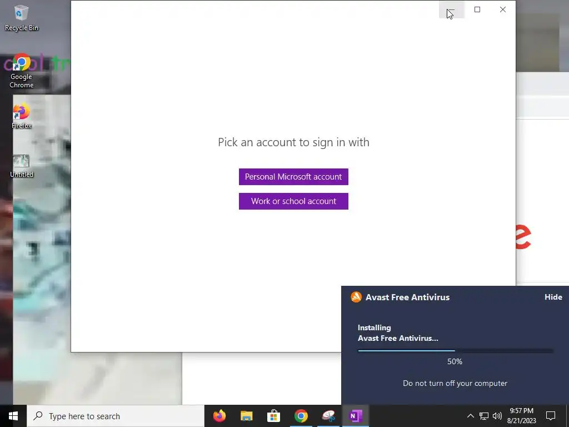Show hidden system tray icons
Screen dimensions: 569x427
[470, 416]
